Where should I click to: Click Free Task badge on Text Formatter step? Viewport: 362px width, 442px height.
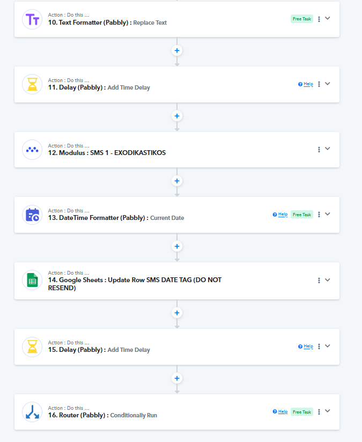[x=302, y=19]
